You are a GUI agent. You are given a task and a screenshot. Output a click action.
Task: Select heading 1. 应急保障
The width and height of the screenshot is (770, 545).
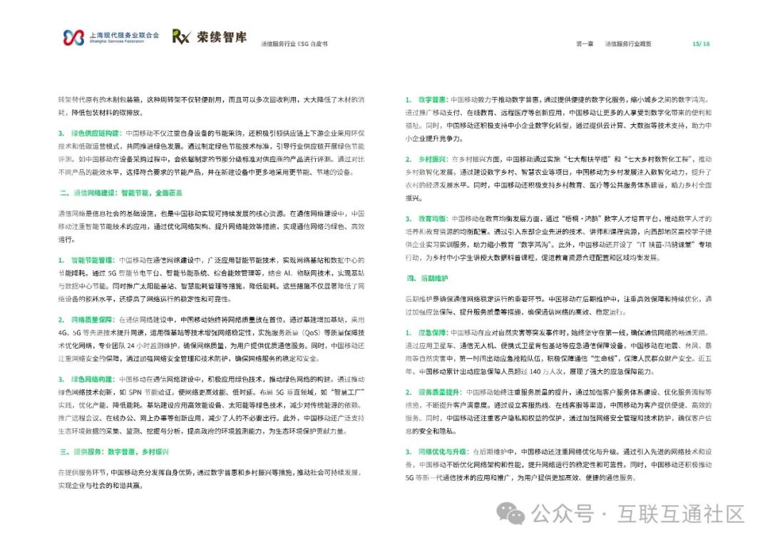coord(427,332)
